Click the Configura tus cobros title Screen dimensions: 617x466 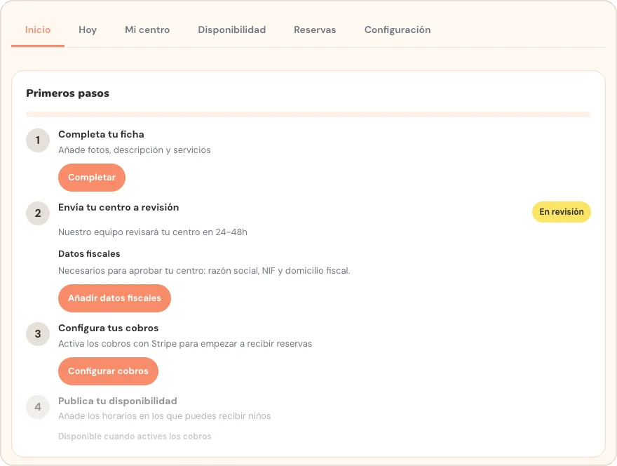click(x=108, y=328)
